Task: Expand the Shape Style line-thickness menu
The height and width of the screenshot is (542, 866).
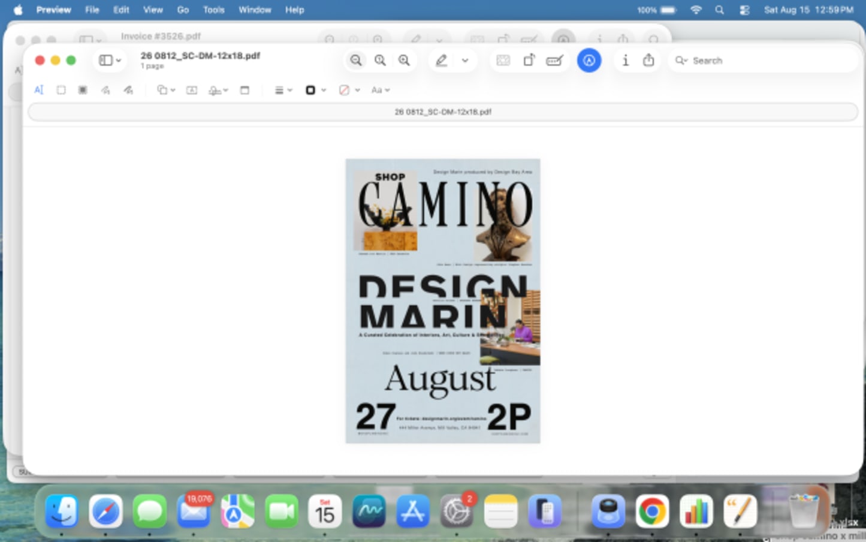Action: (283, 90)
